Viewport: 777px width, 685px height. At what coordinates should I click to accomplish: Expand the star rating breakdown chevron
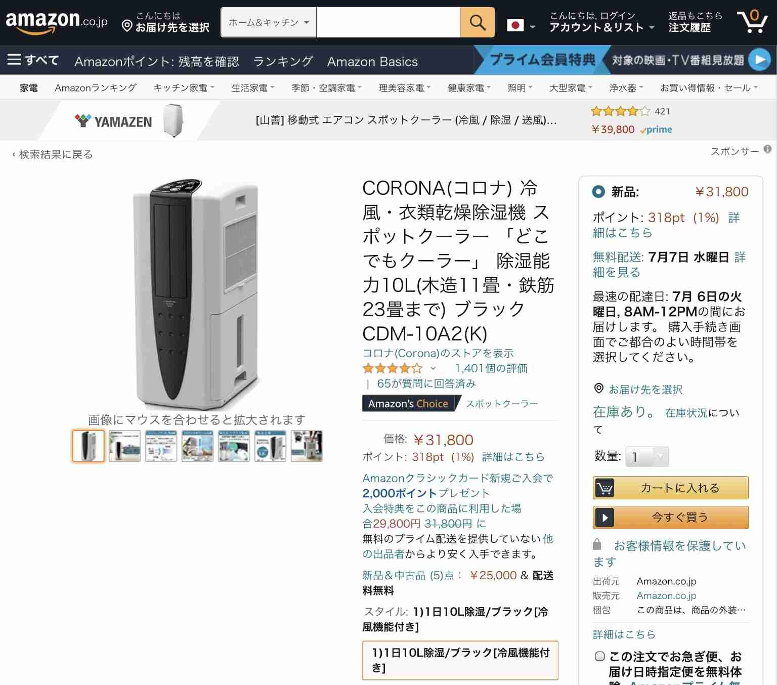(x=433, y=368)
